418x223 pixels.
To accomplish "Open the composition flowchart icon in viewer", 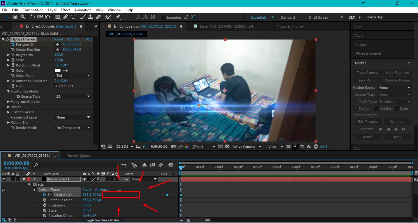I will [309, 147].
